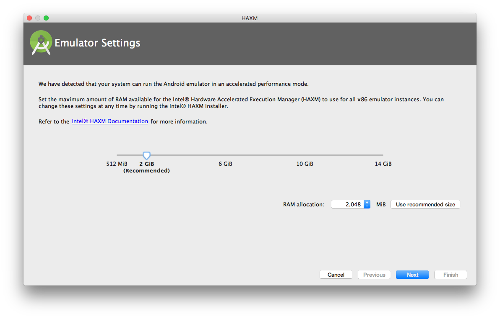Click the 2 GiB (Recommended) label
The width and height of the screenshot is (500, 319).
click(146, 167)
